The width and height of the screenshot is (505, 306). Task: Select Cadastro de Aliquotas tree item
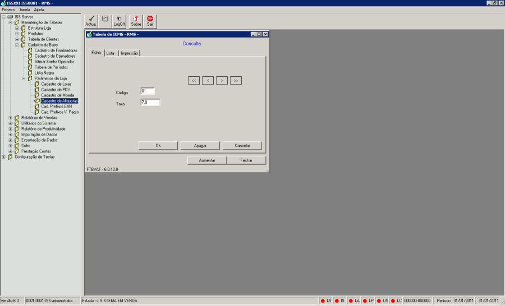click(x=59, y=101)
